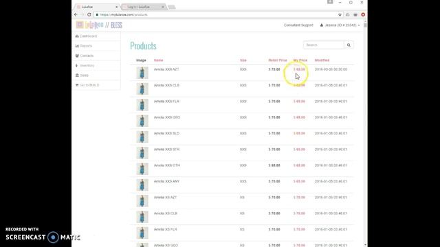Reload the page with the refresh icon
Image resolution: width=440 pixels, height=247 pixels.
tap(89, 14)
